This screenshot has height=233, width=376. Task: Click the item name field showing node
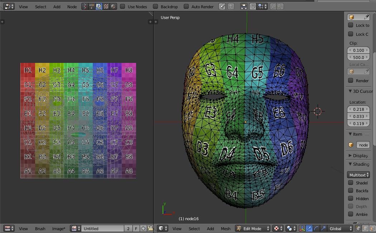[363, 145]
